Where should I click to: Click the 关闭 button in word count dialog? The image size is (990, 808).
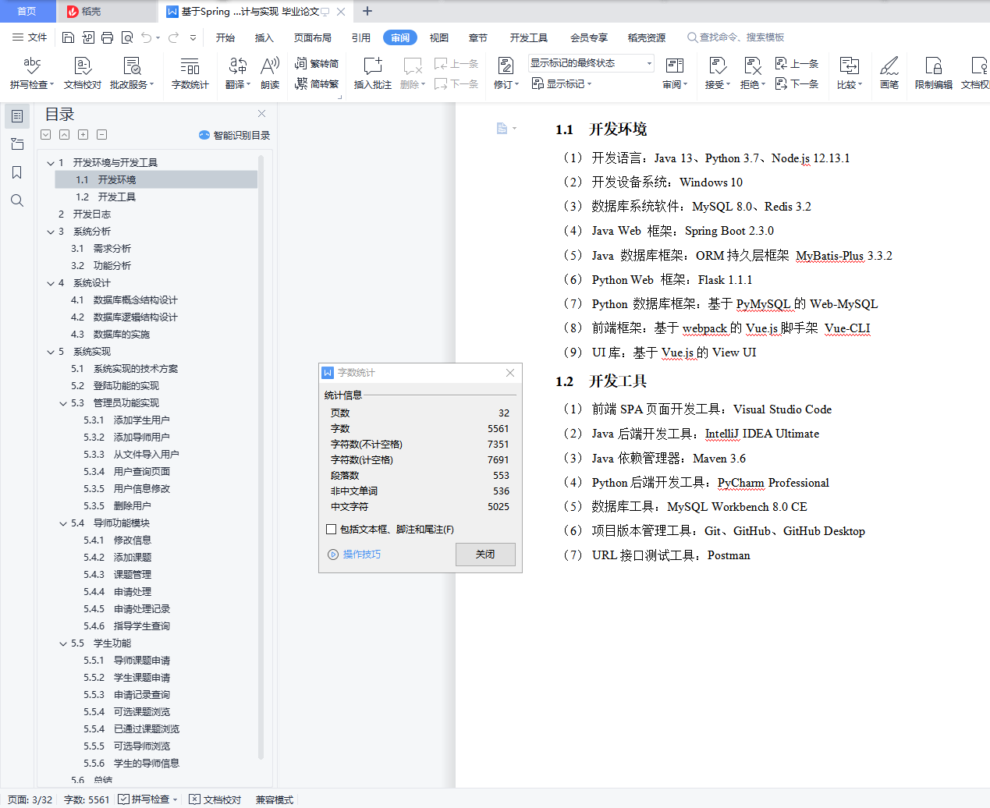[485, 554]
